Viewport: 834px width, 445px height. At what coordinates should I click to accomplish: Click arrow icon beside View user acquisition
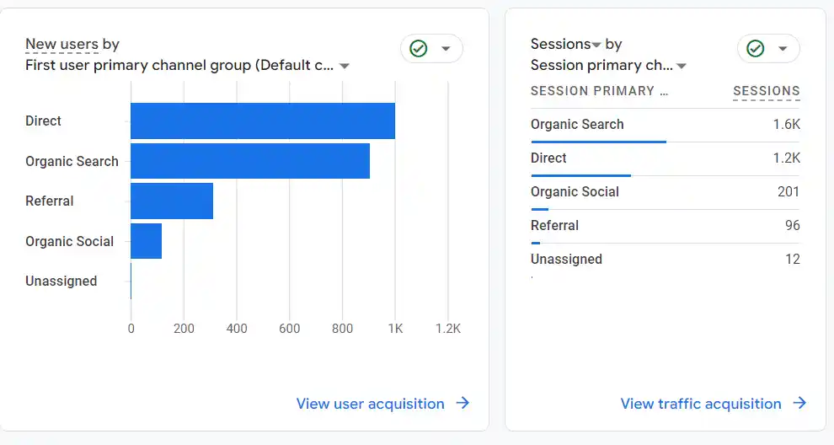pos(462,404)
